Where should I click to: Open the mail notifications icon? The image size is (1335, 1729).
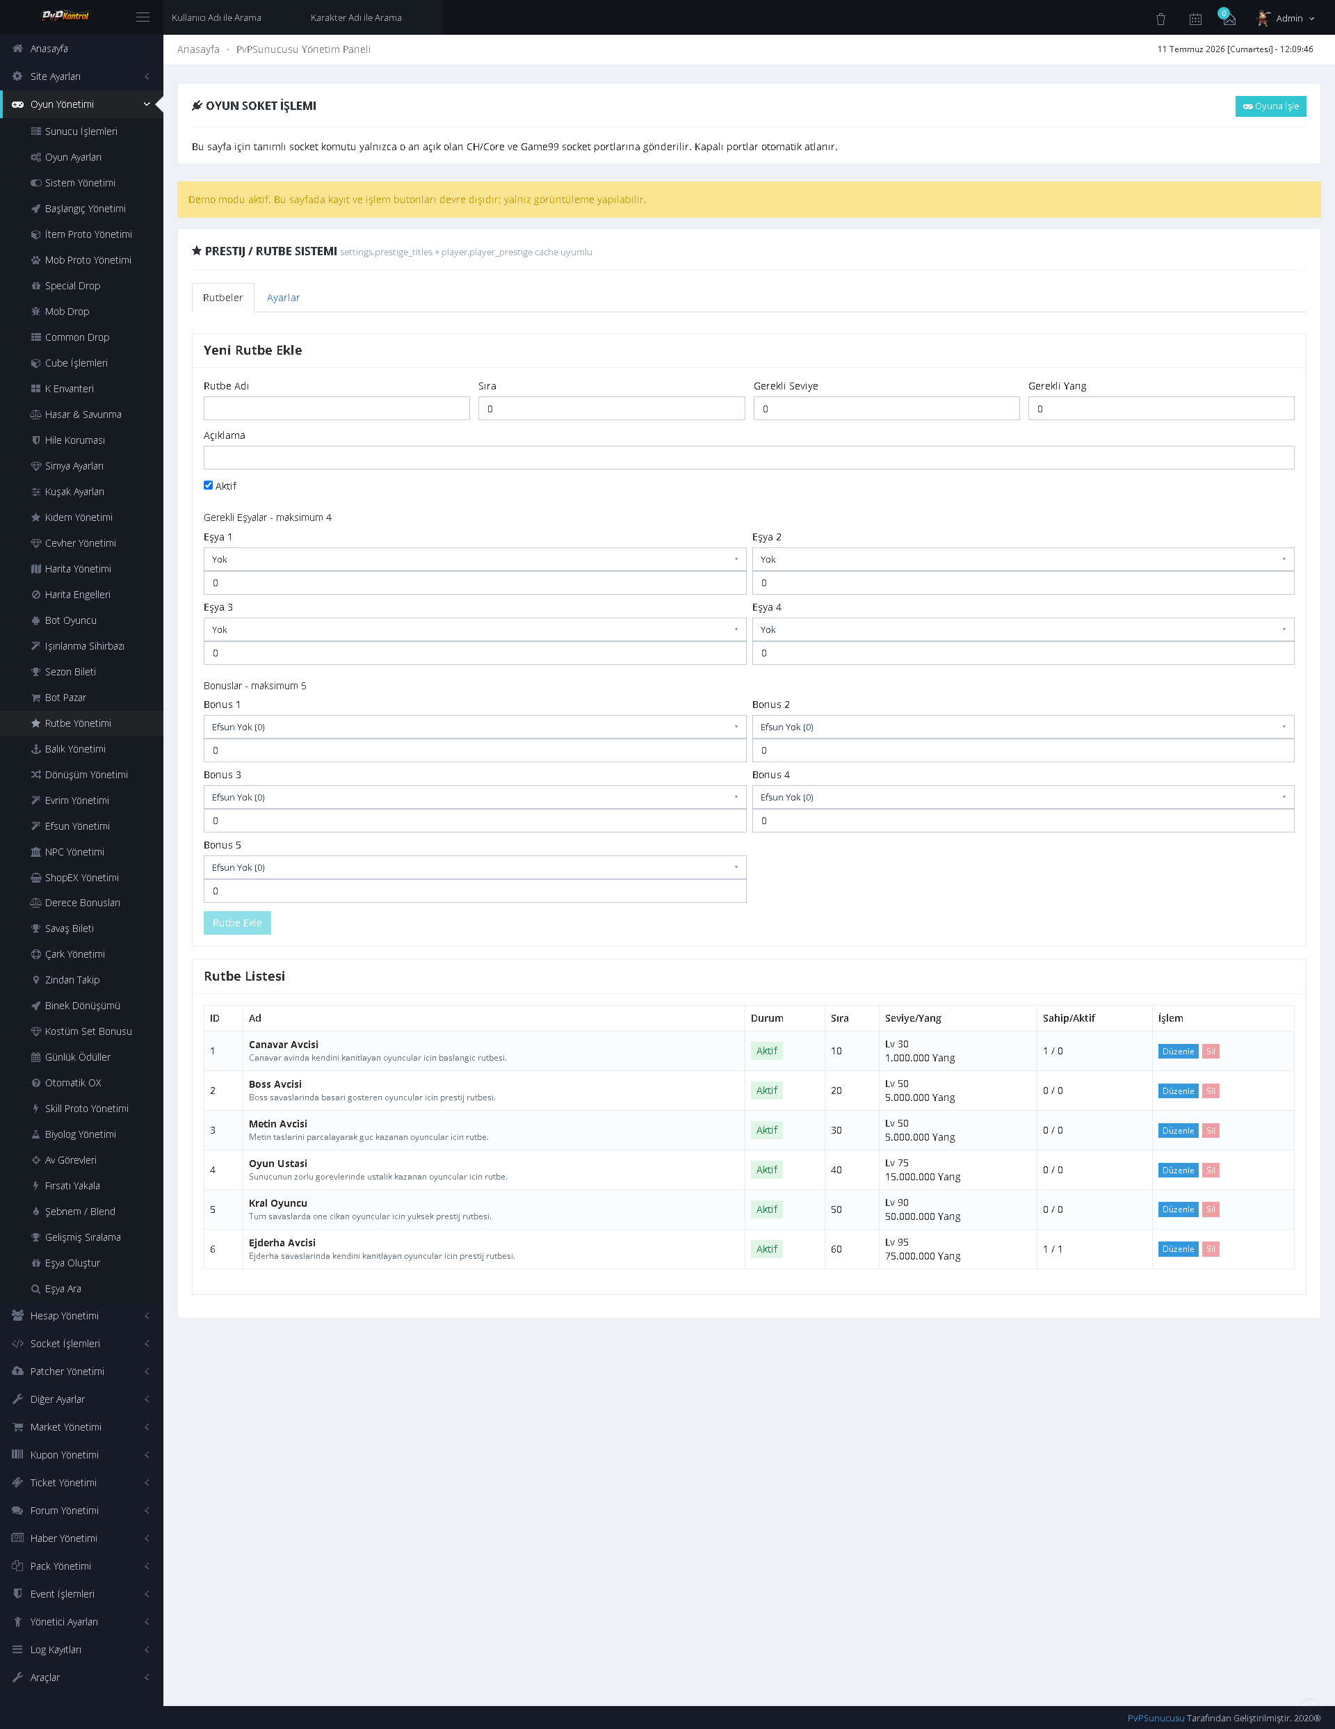coord(1229,18)
